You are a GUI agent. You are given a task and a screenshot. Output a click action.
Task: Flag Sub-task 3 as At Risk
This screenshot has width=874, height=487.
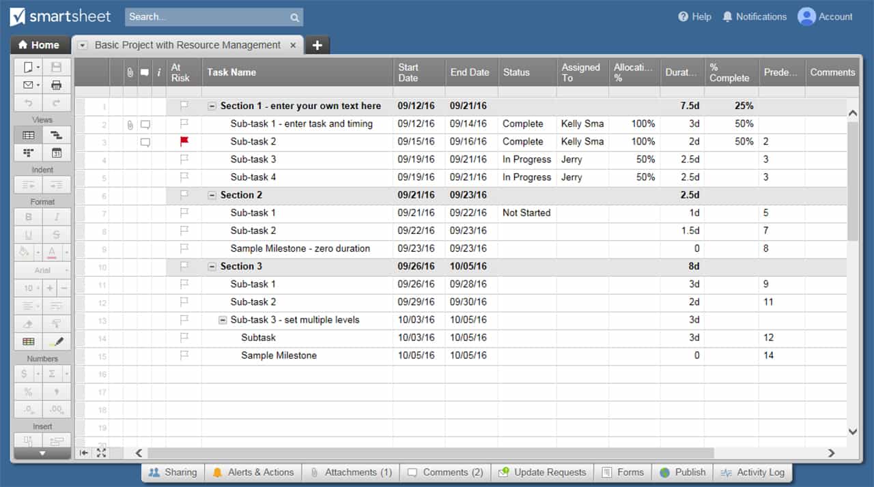pos(183,160)
